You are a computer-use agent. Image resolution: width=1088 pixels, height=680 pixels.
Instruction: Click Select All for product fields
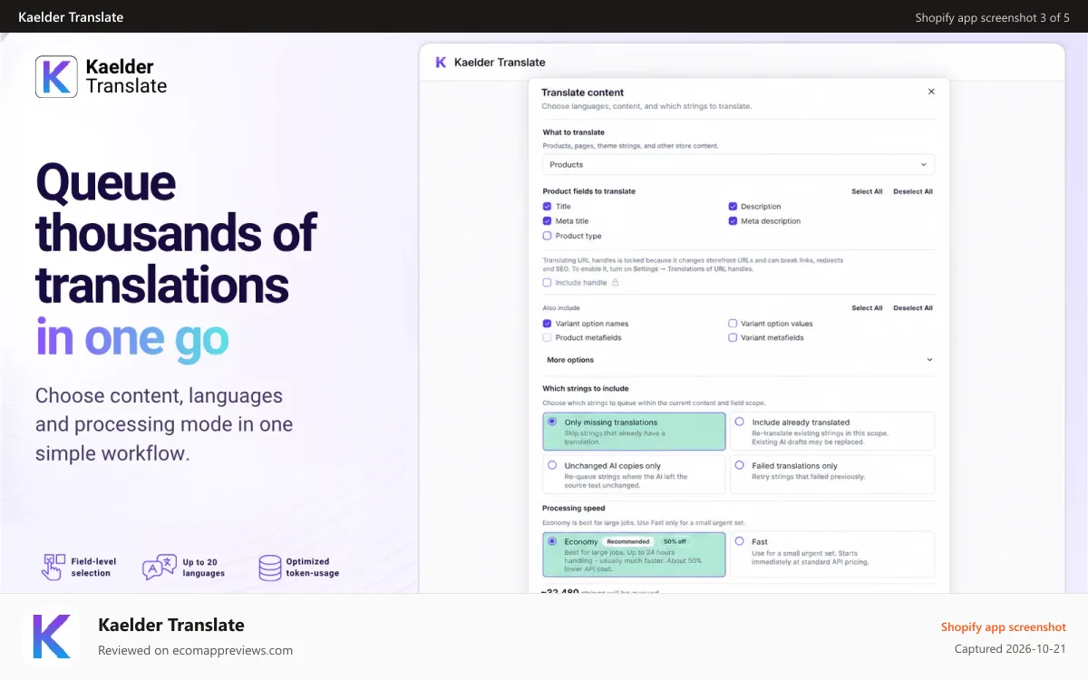pos(867,191)
